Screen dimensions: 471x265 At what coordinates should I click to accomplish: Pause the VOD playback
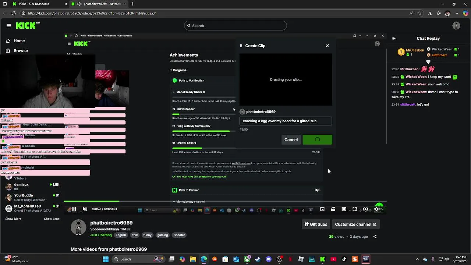click(74, 209)
